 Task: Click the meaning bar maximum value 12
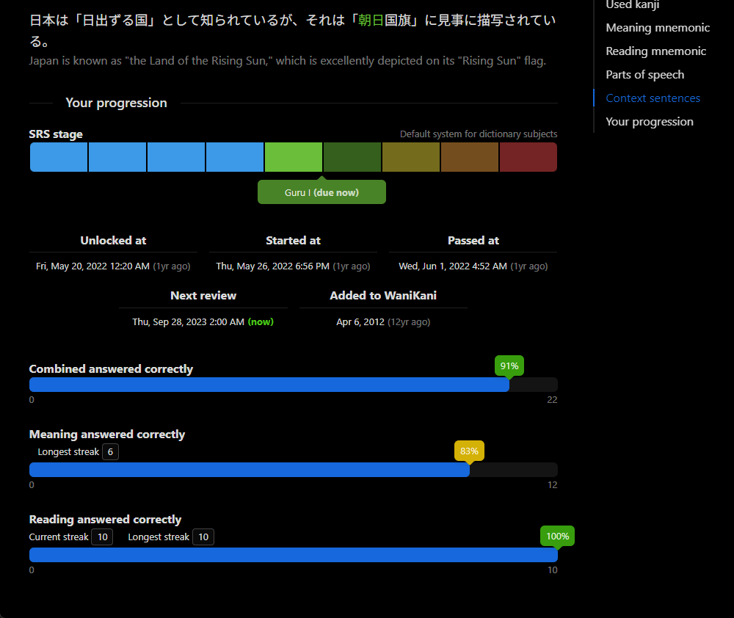pyautogui.click(x=553, y=485)
